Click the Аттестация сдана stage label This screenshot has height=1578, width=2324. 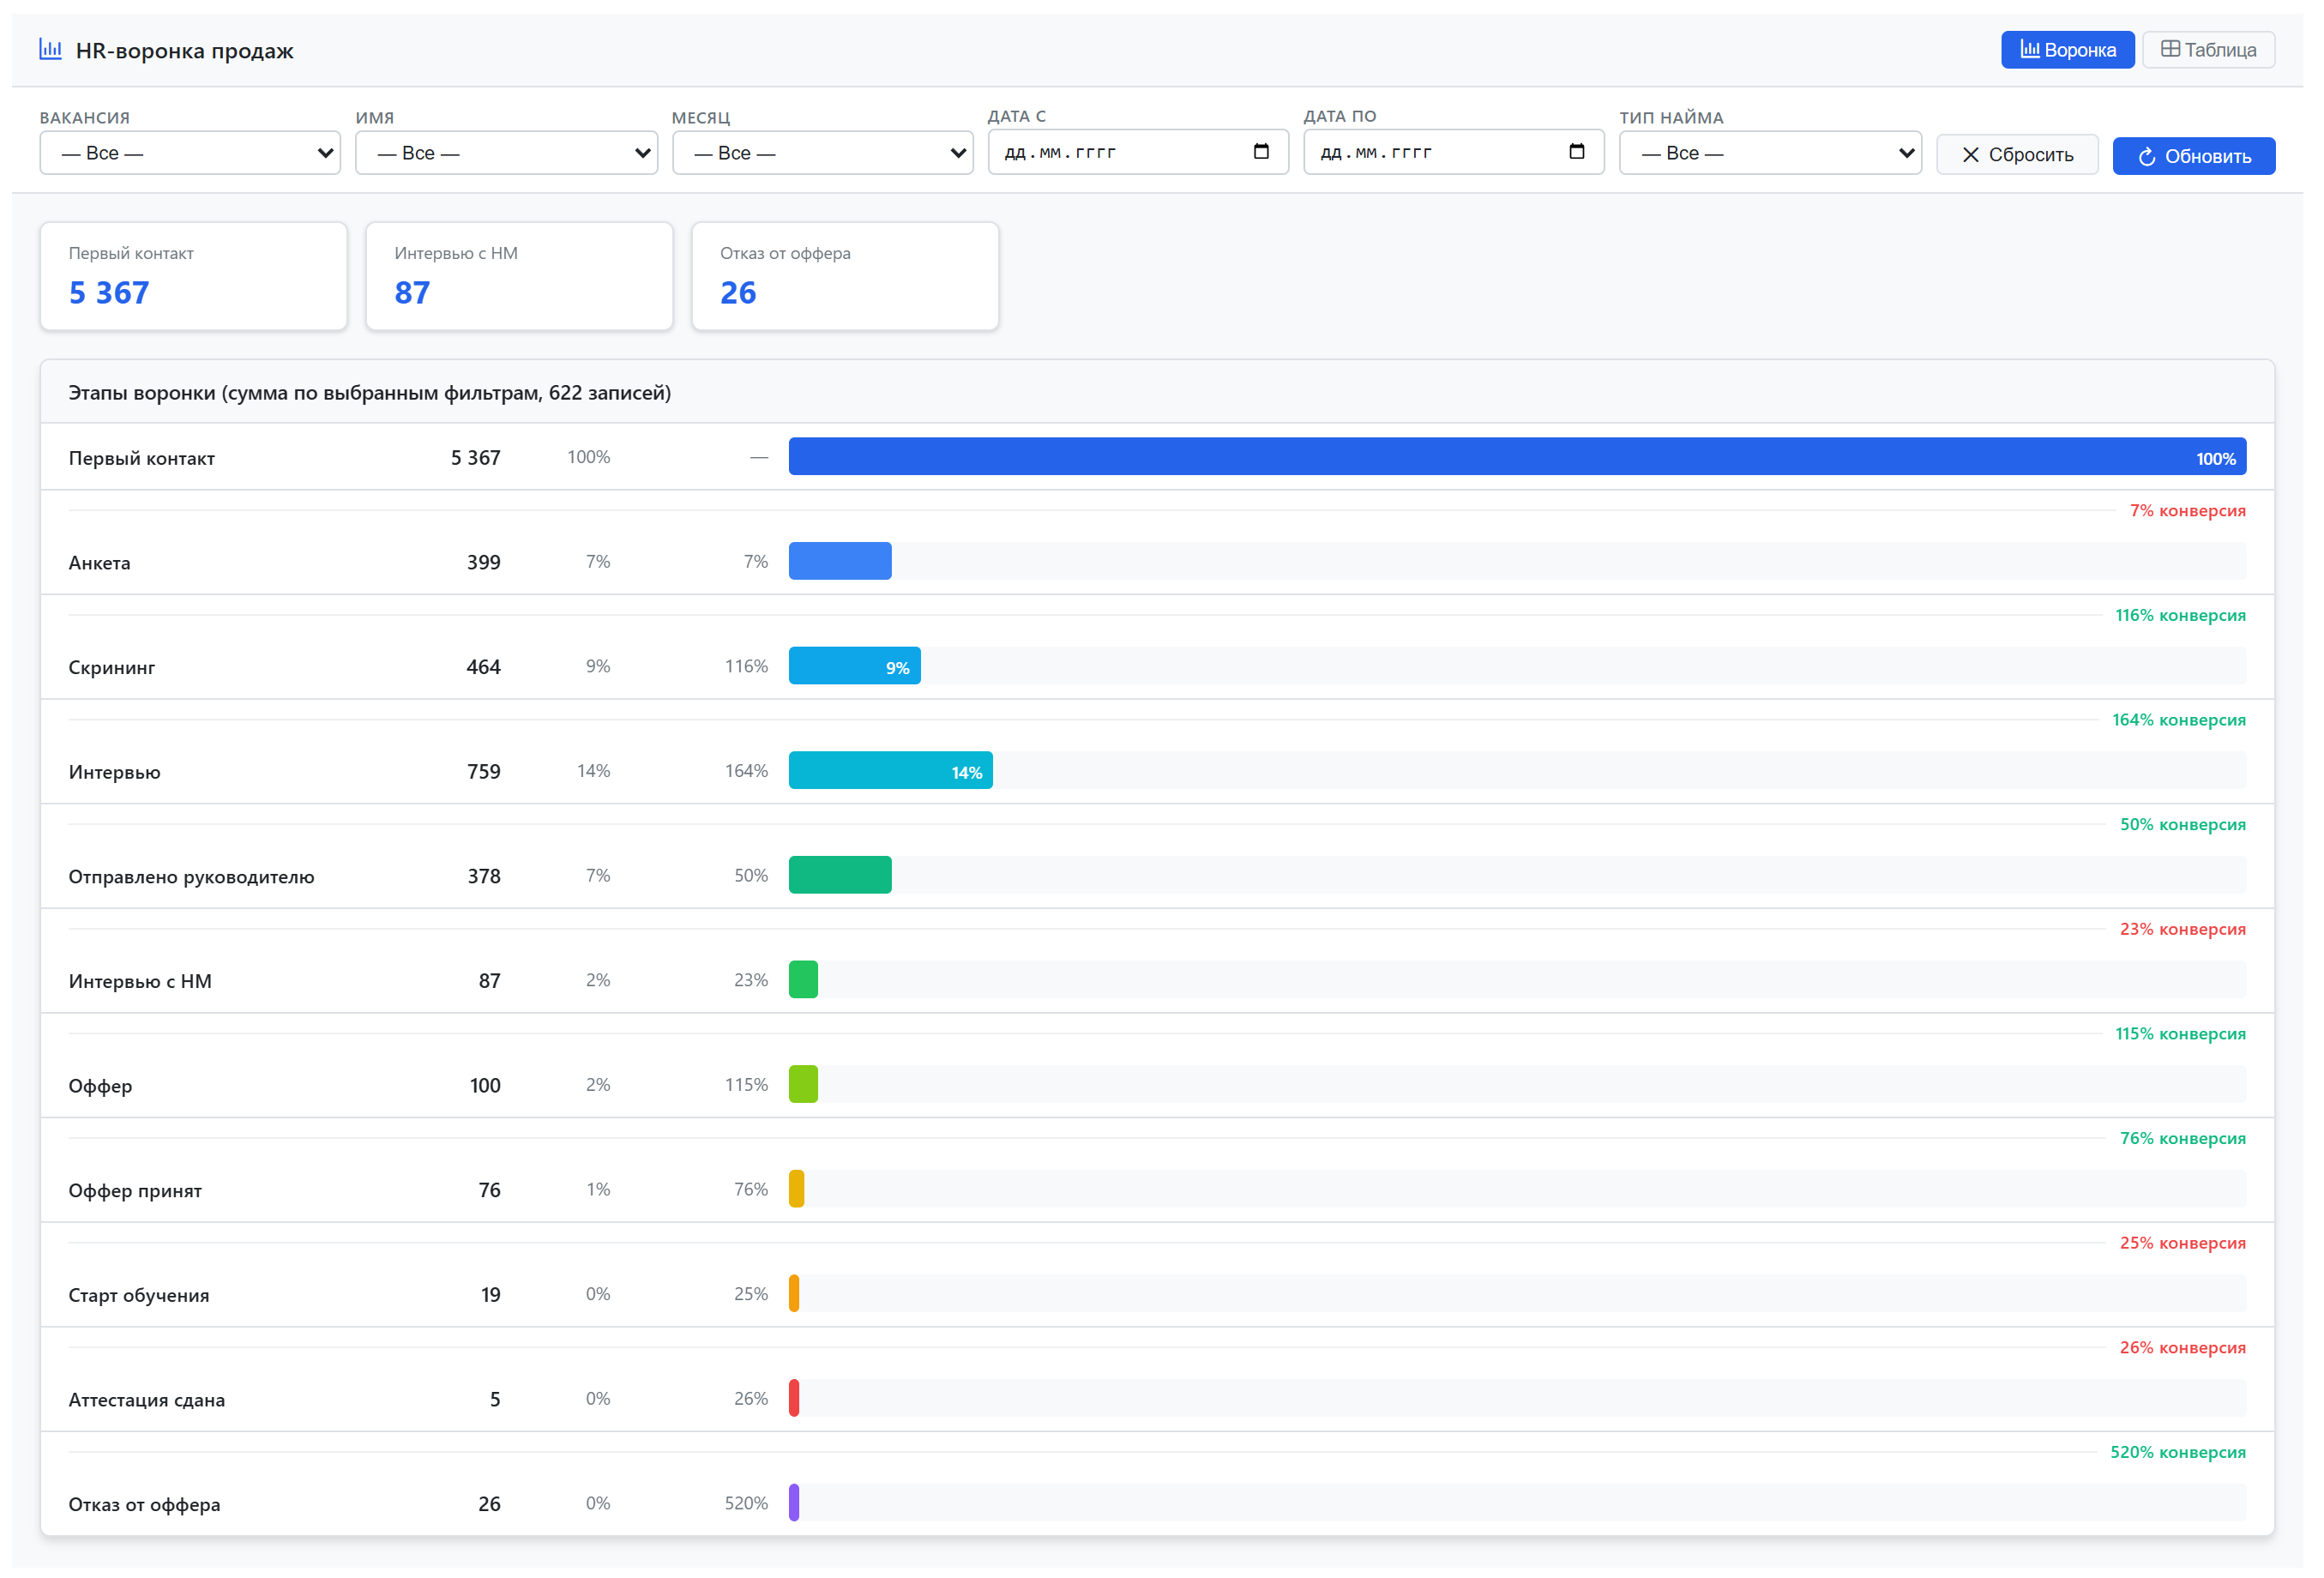147,1400
